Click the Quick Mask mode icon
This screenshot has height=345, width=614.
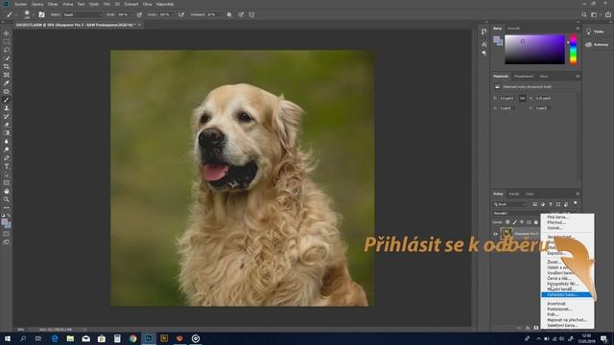pos(7,234)
